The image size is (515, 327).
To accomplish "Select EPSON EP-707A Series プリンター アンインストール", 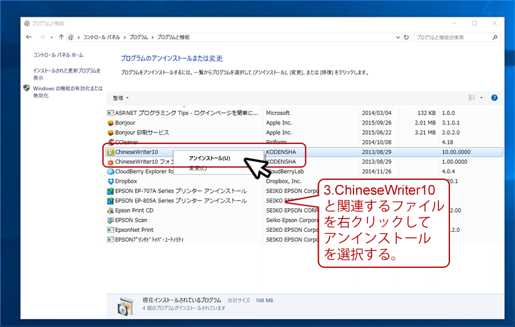I will point(181,191).
